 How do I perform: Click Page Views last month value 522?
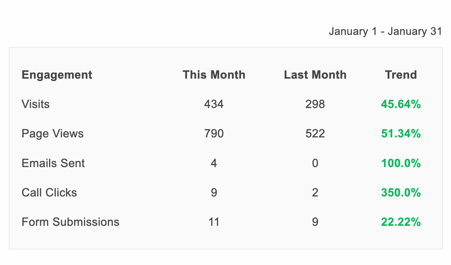click(315, 134)
